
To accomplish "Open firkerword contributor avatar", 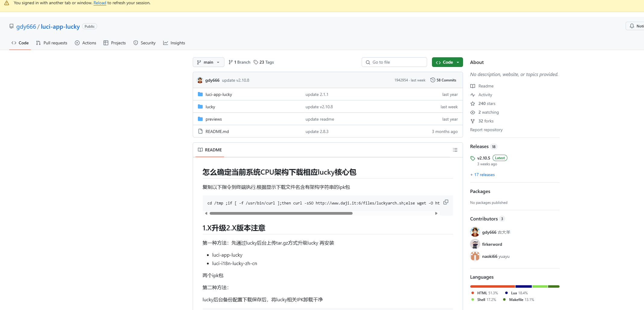I will click(x=475, y=244).
